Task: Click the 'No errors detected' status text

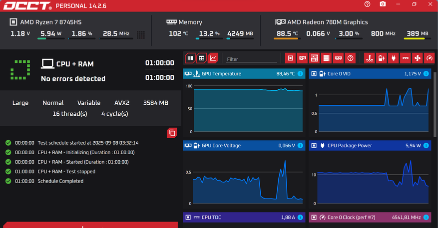Action: pos(73,79)
